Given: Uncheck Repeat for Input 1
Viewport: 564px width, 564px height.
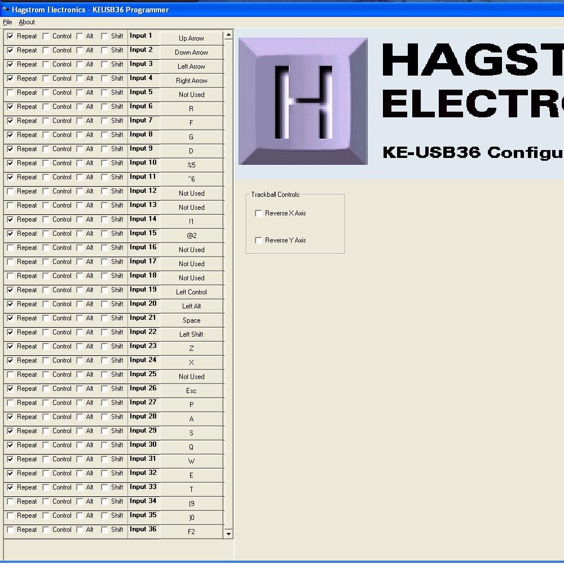Looking at the screenshot, I should pyautogui.click(x=10, y=36).
